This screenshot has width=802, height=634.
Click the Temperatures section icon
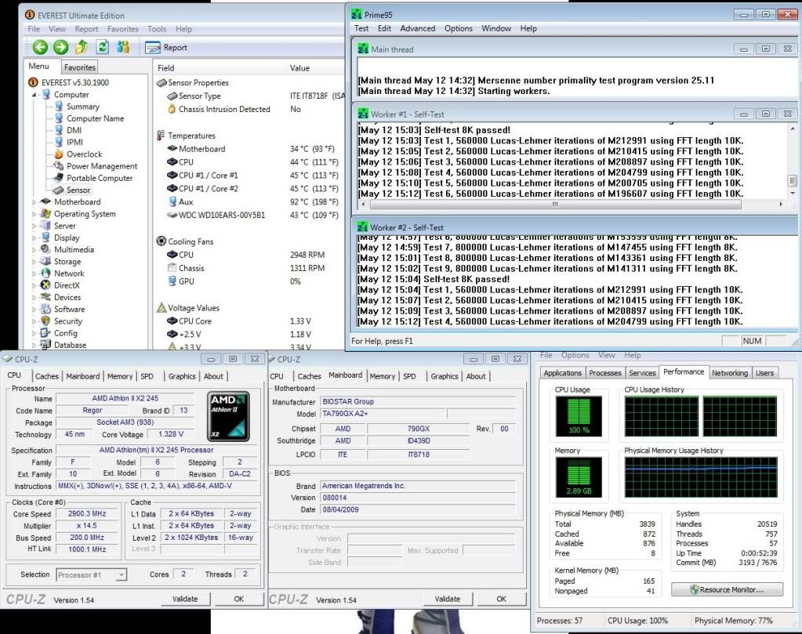tap(161, 136)
